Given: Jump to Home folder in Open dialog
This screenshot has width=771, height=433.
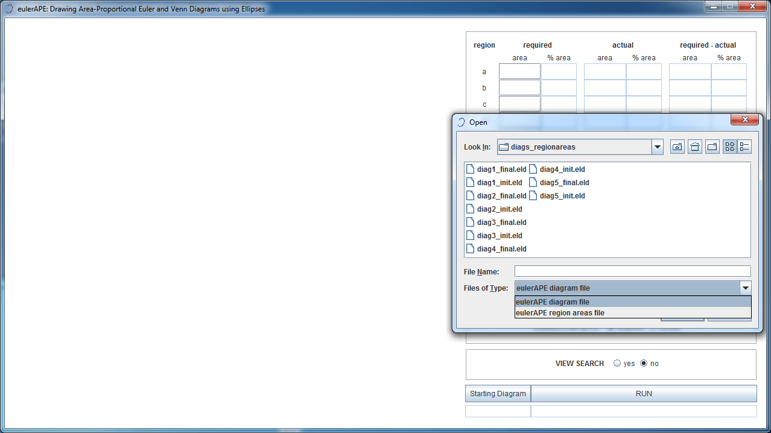Looking at the screenshot, I should pyautogui.click(x=695, y=147).
